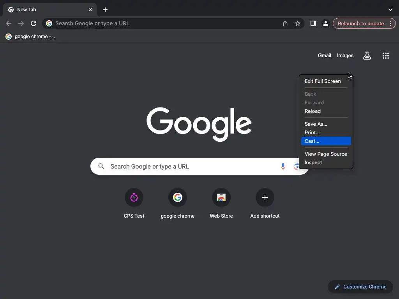Expand the tab search chevron
The image size is (399, 299).
(390, 10)
